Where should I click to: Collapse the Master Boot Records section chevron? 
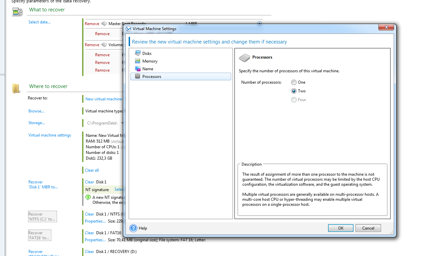[259, 23]
